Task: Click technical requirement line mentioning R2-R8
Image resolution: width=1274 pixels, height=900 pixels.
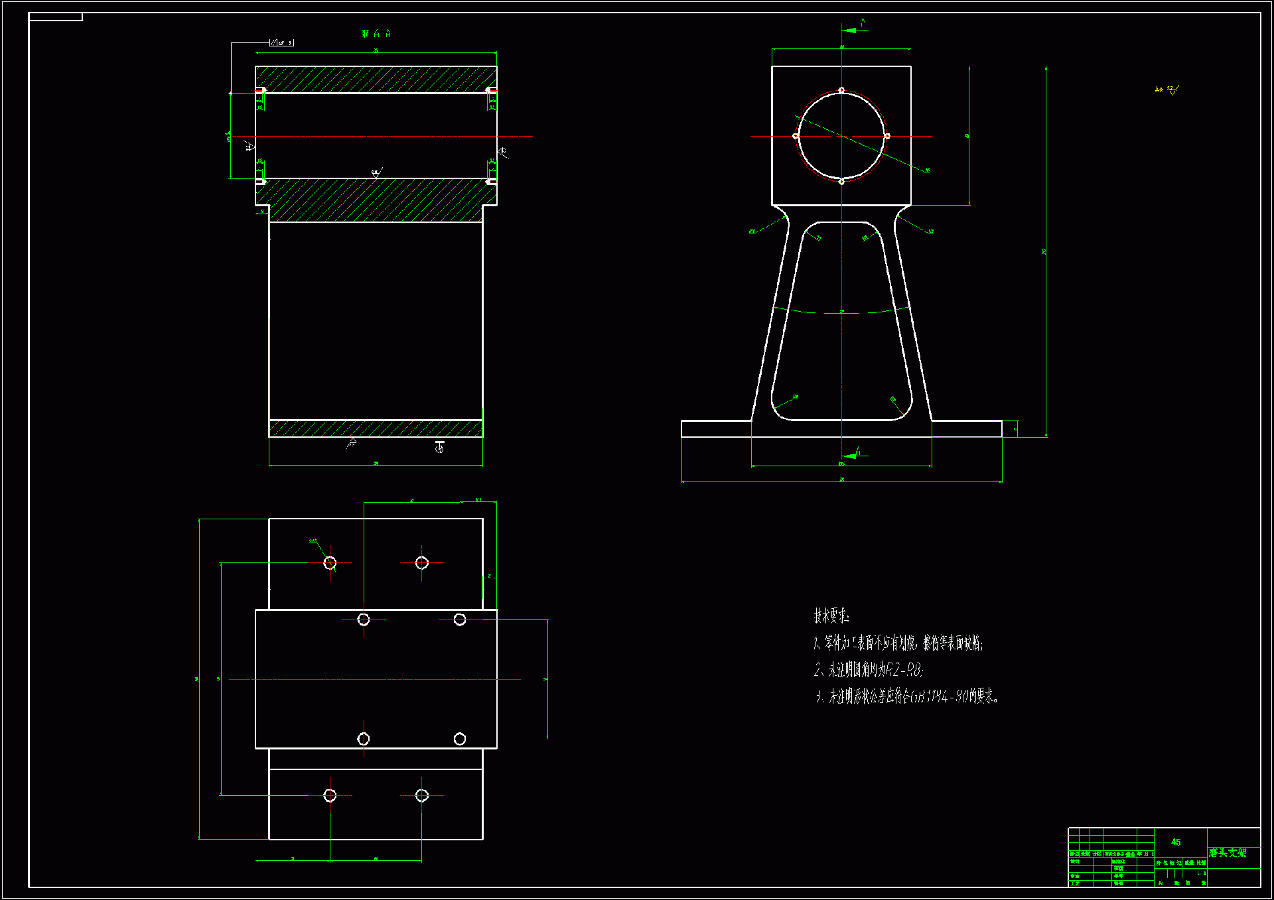Action: pyautogui.click(x=868, y=670)
